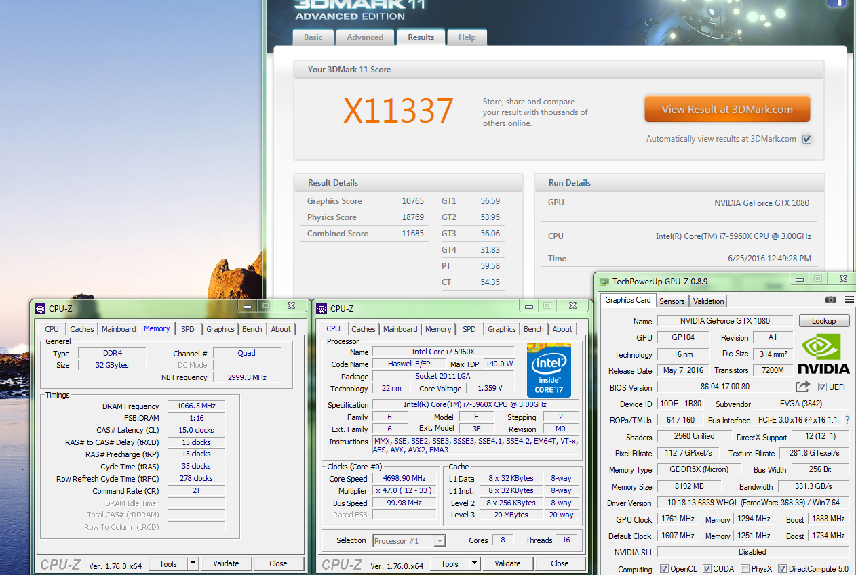Image resolution: width=856 pixels, height=575 pixels.
Task: Switch to the Advanced tab in 3DMark
Action: [365, 37]
